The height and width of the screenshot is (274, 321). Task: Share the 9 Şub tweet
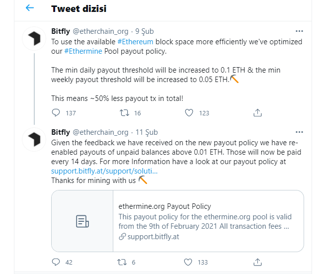[257, 113]
